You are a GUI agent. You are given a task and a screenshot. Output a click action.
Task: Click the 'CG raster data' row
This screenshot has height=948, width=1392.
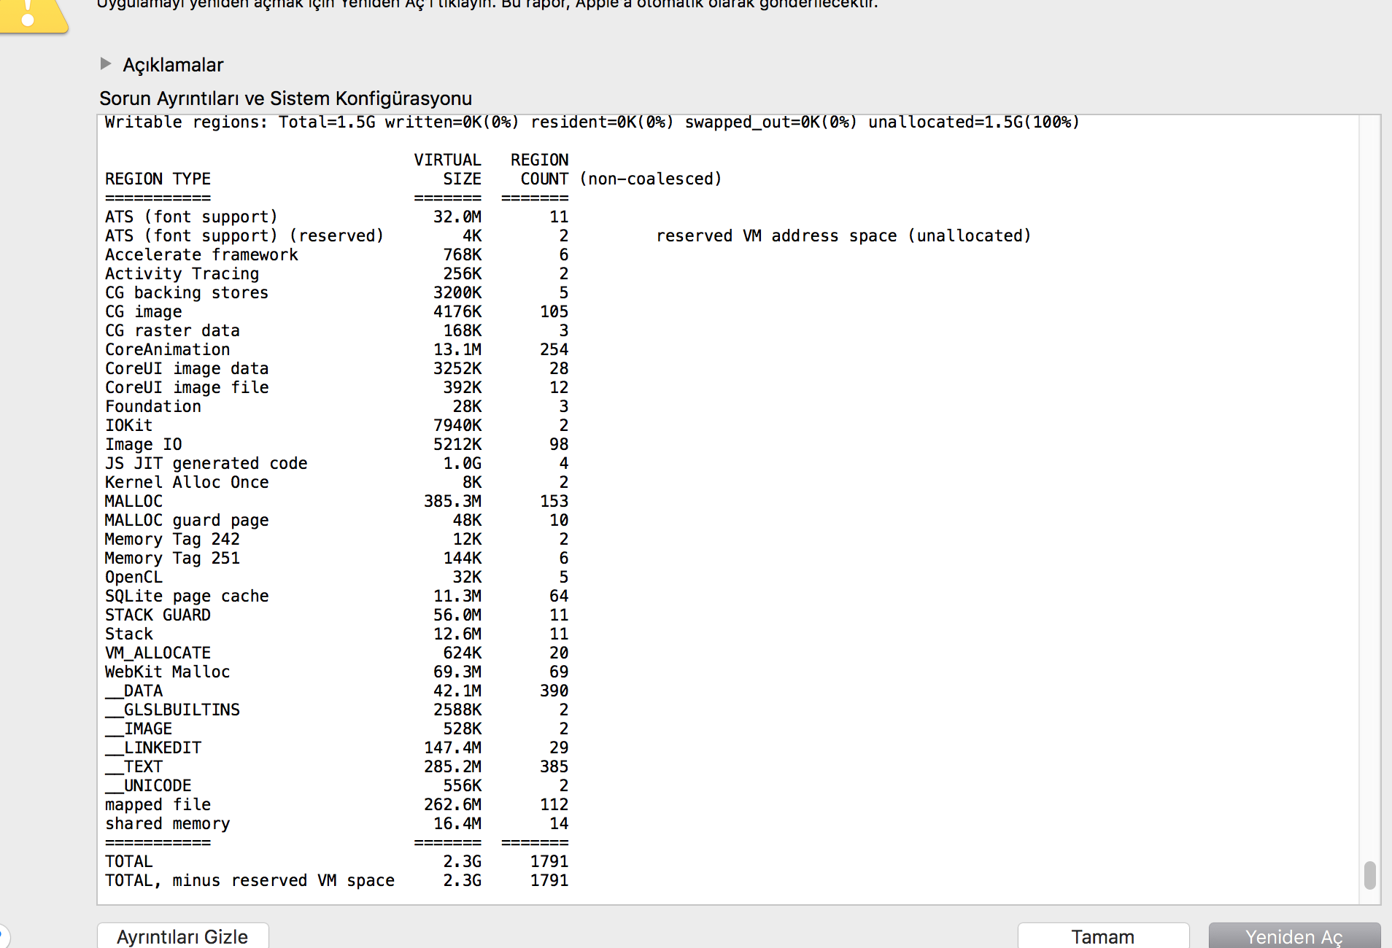[x=336, y=330]
